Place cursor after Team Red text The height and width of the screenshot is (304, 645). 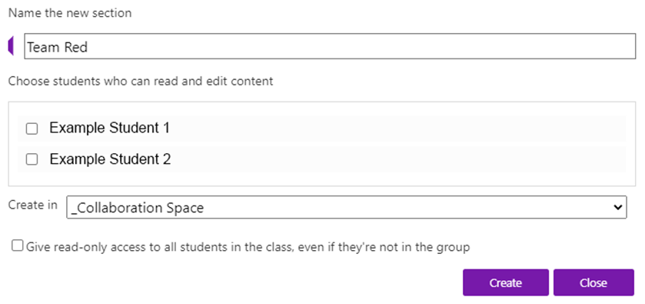[x=89, y=47]
